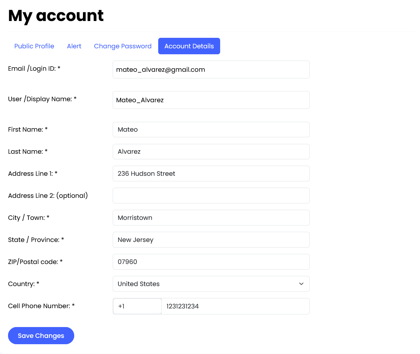Open the Alert tab
Image resolution: width=420 pixels, height=354 pixels.
[74, 46]
